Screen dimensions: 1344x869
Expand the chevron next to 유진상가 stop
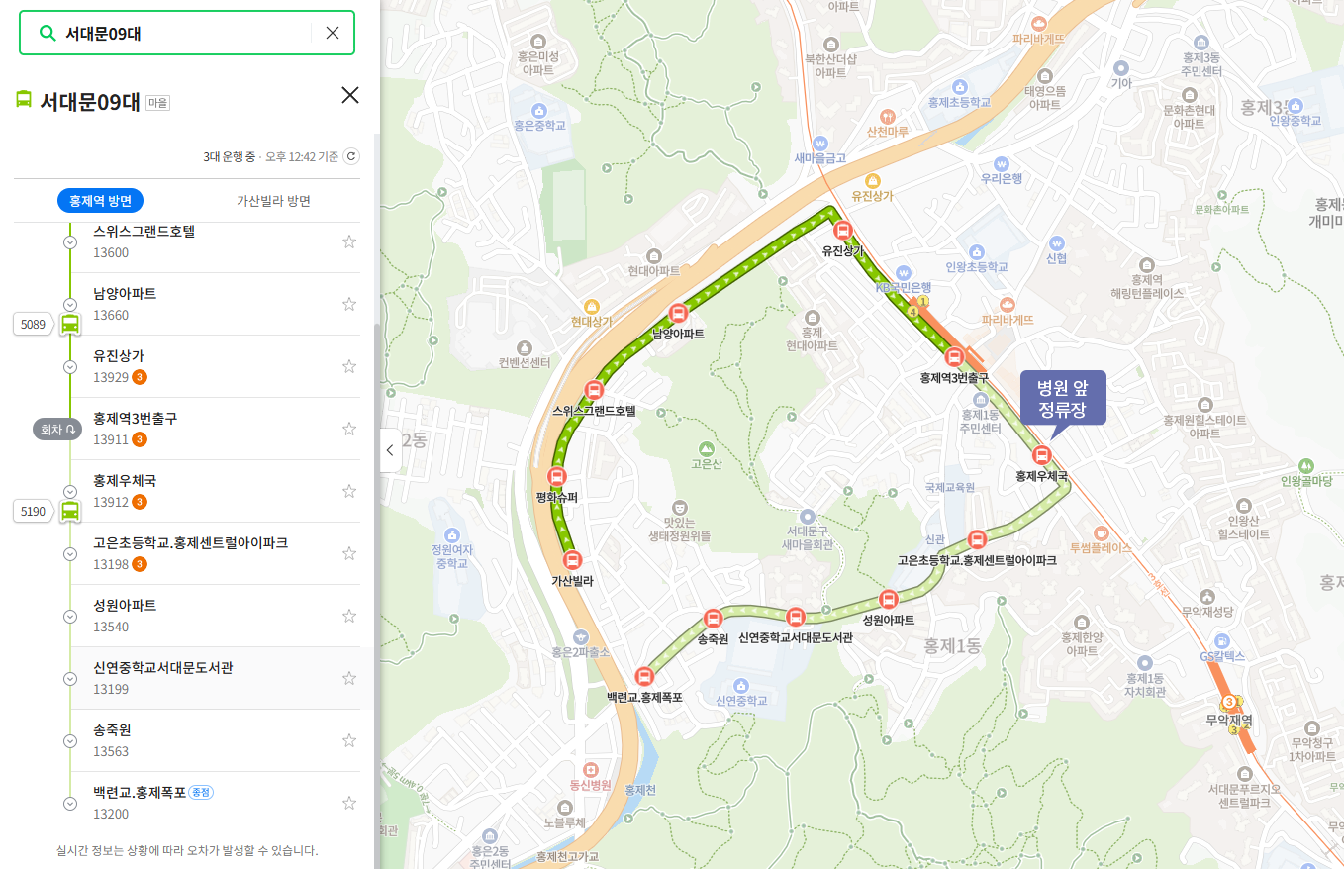pos(70,367)
